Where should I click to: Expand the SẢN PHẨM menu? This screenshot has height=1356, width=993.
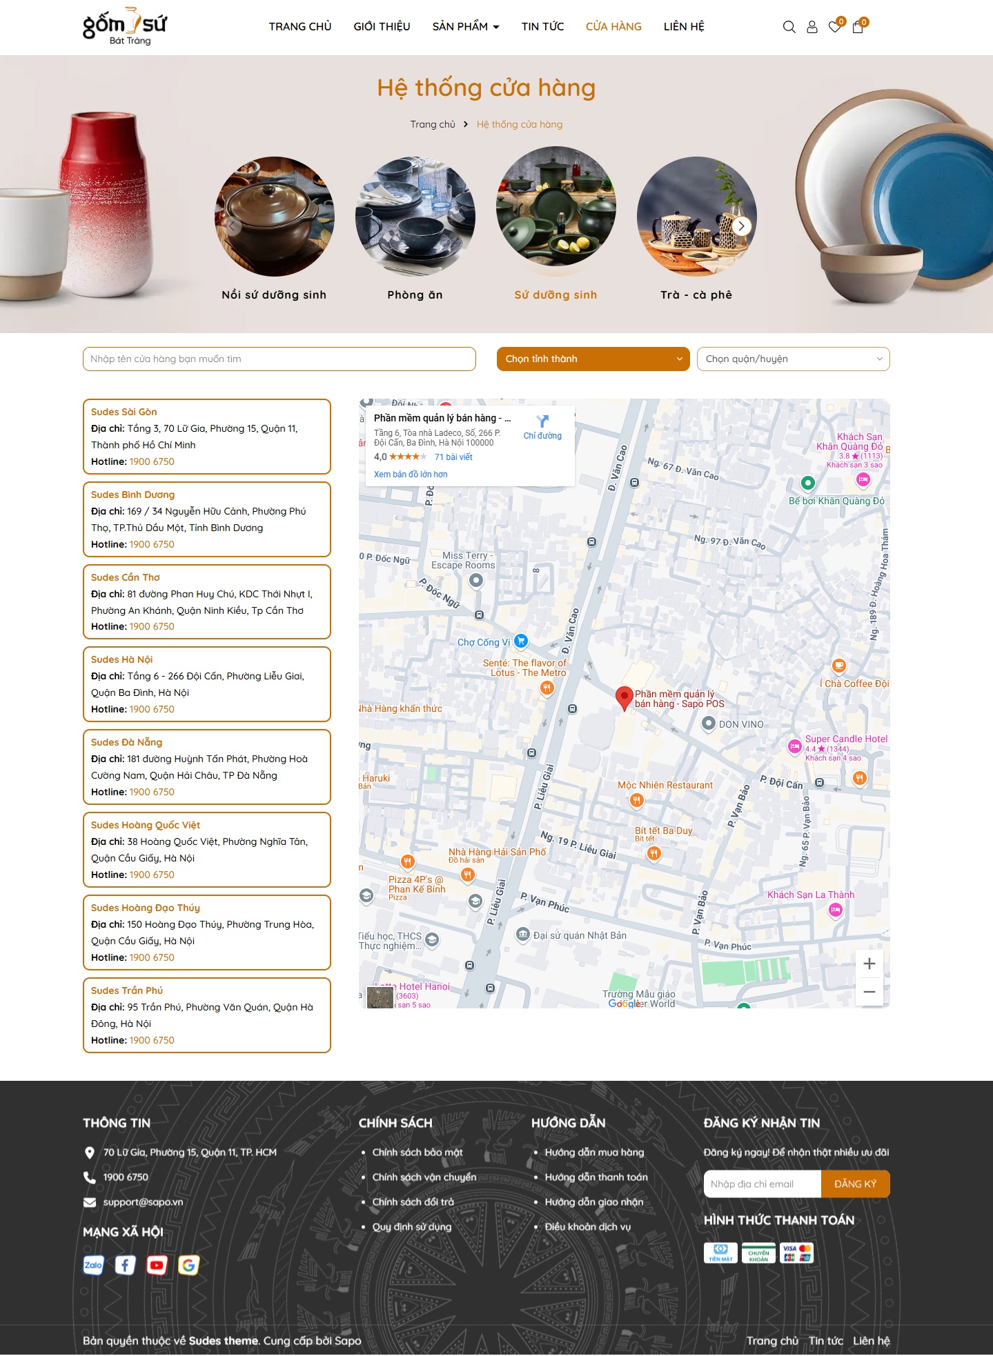[x=465, y=27]
